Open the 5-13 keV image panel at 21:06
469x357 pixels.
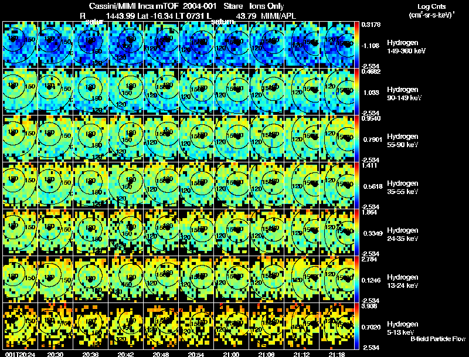[267, 327]
